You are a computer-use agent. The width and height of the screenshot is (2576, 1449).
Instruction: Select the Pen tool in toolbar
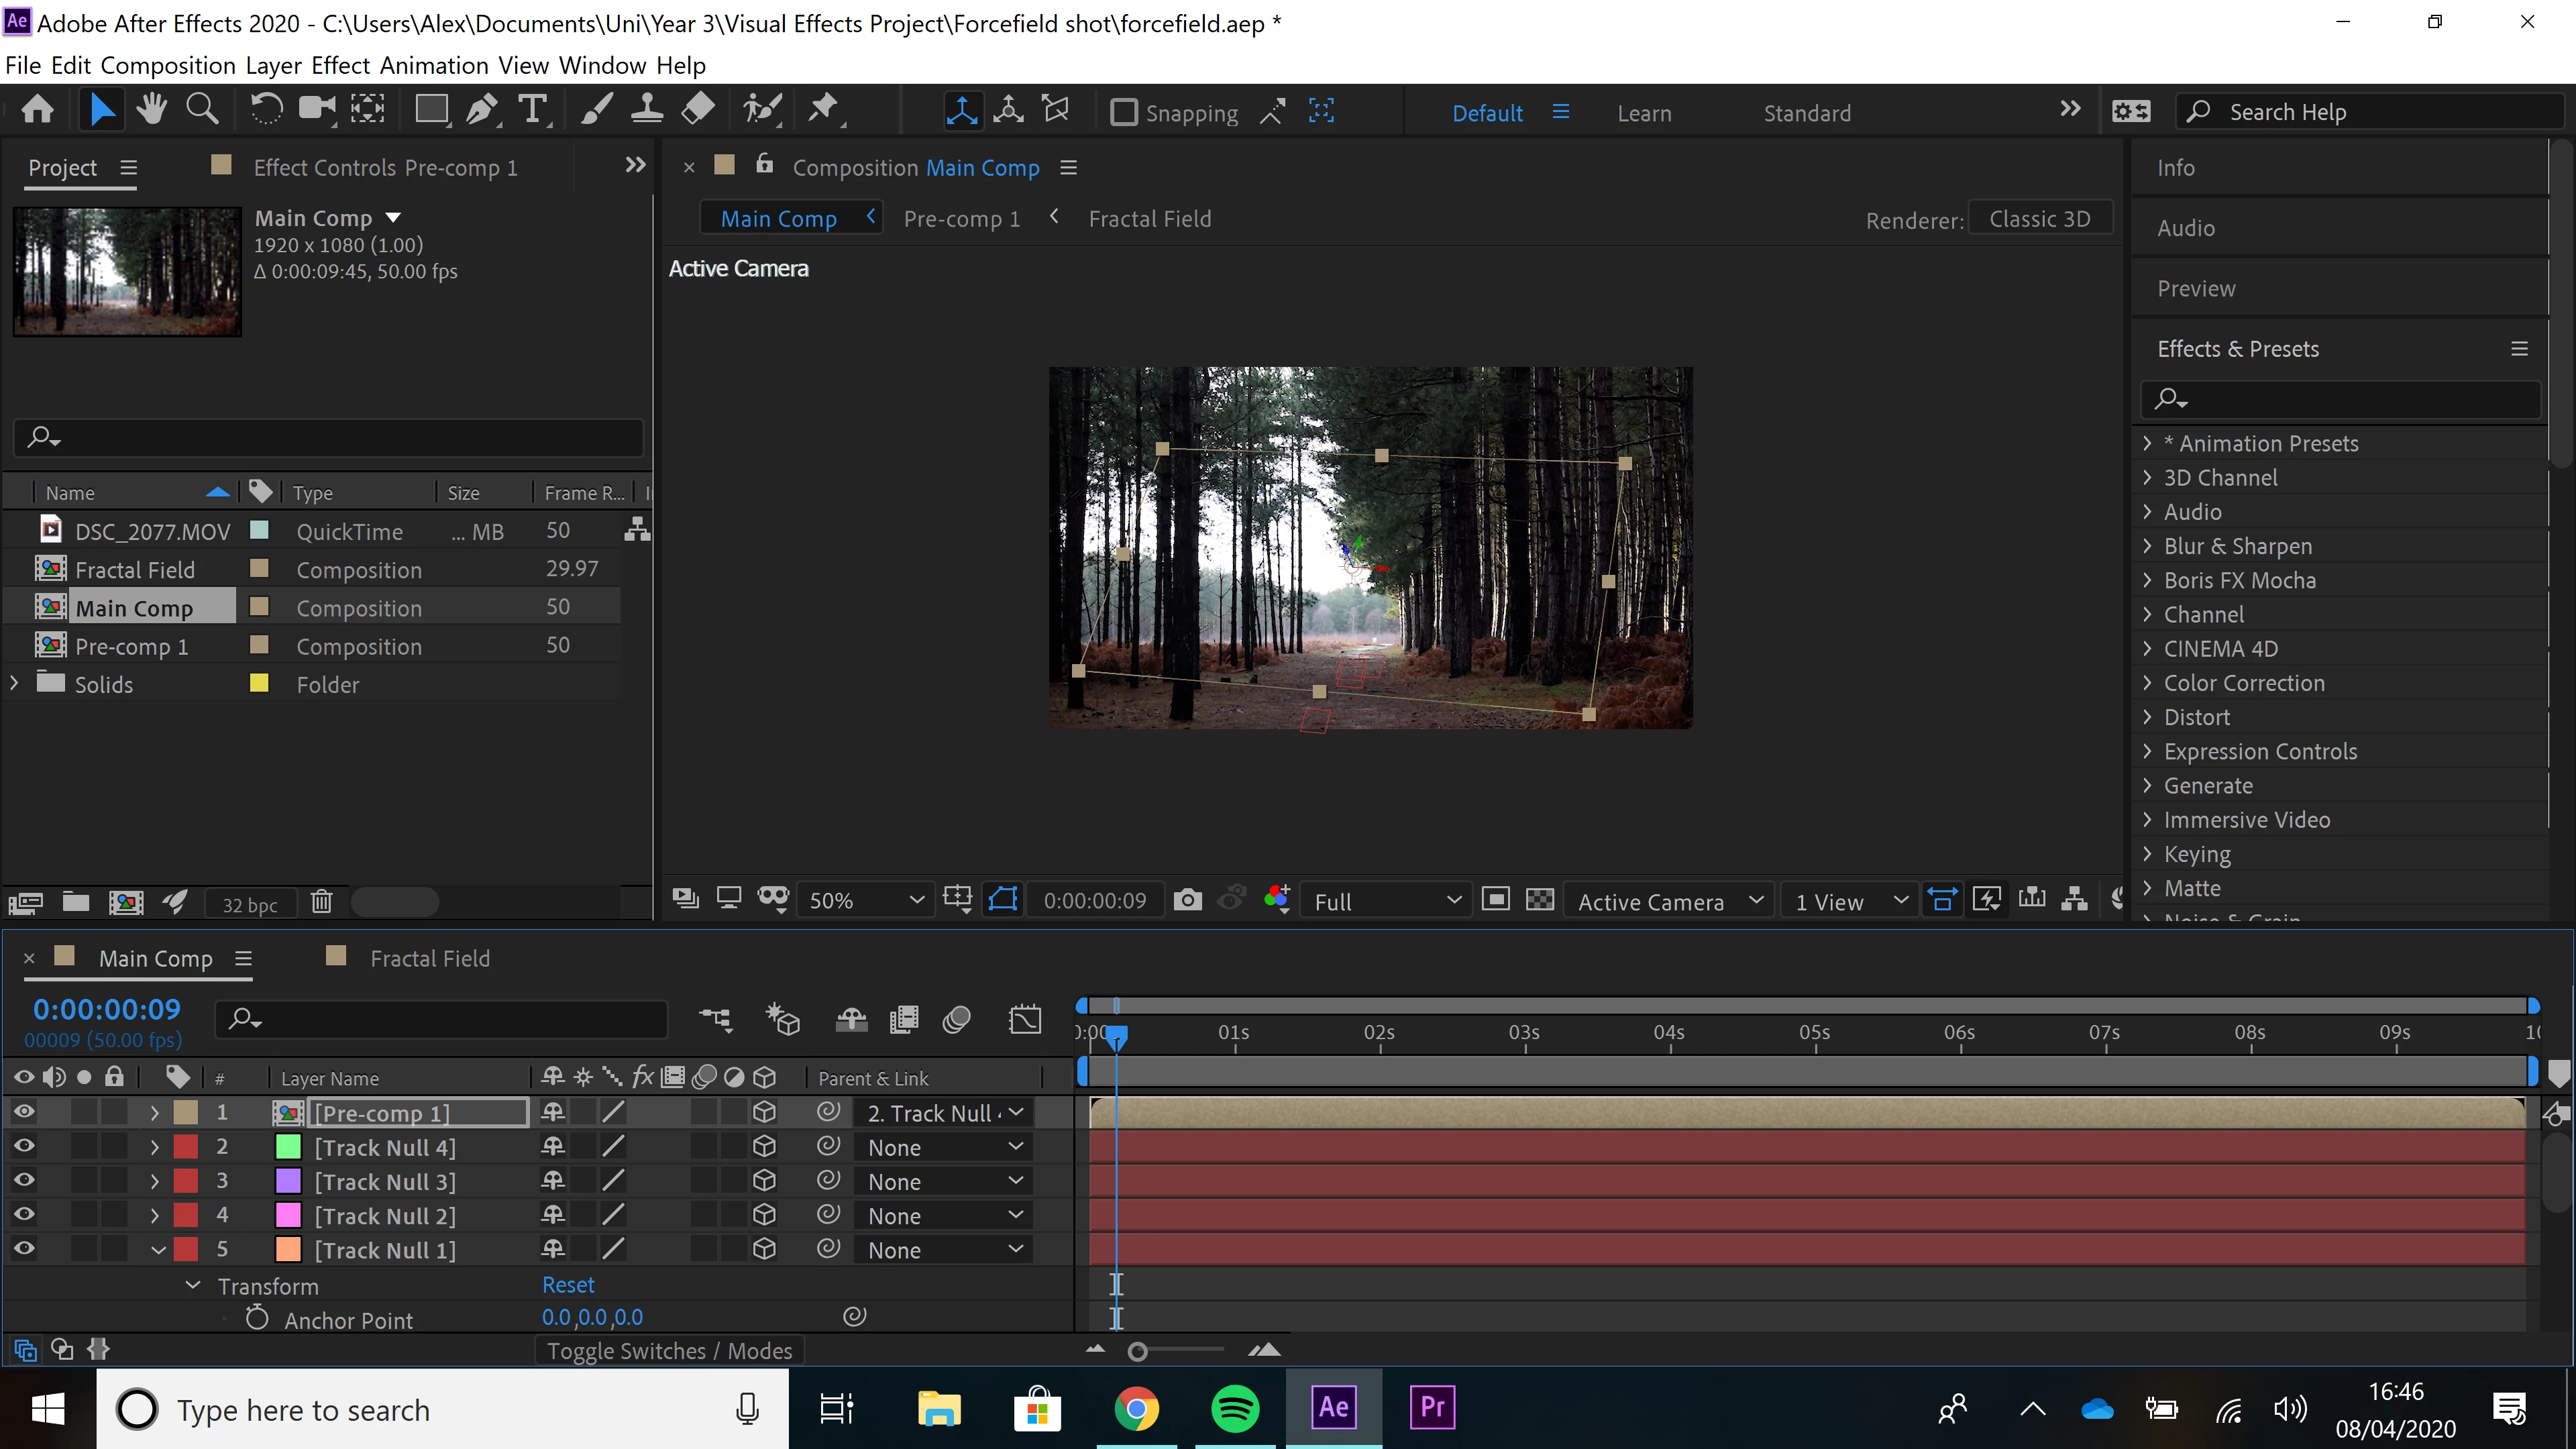pyautogui.click(x=481, y=110)
